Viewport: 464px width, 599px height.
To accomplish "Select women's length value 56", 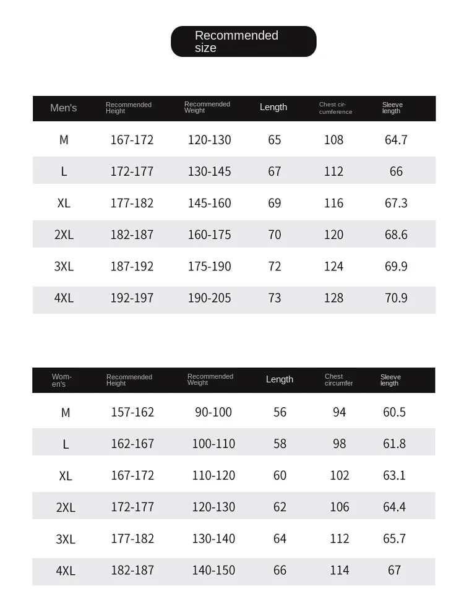I will [280, 412].
